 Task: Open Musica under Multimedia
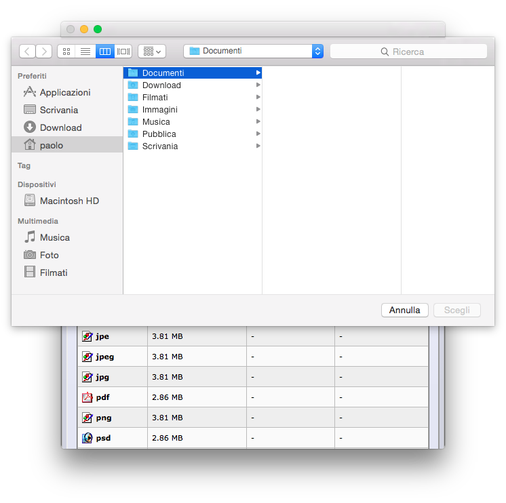click(x=66, y=238)
